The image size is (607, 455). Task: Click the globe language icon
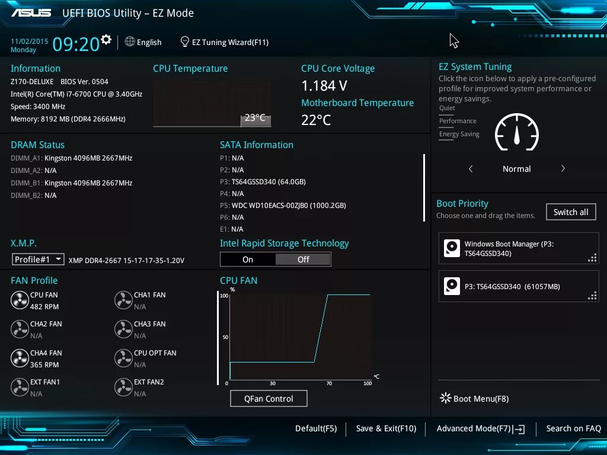130,41
